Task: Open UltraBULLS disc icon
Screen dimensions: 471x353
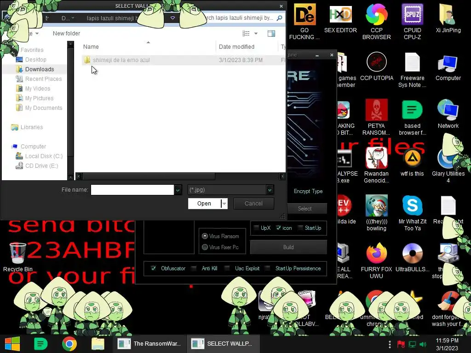Action: pyautogui.click(x=413, y=257)
